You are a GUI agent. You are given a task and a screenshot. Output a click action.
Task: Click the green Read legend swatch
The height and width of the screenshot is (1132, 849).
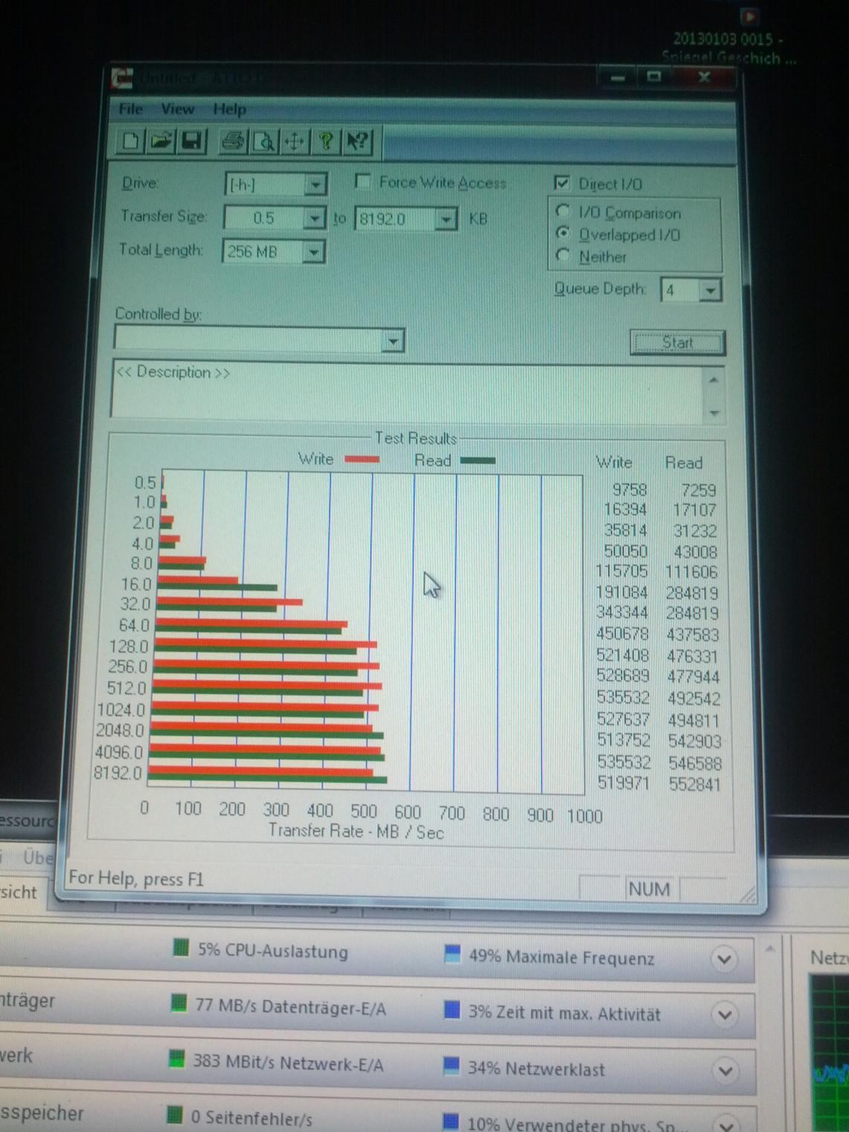click(478, 460)
